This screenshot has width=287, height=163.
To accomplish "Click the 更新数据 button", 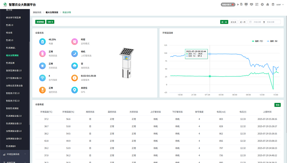I will [x=40, y=22].
